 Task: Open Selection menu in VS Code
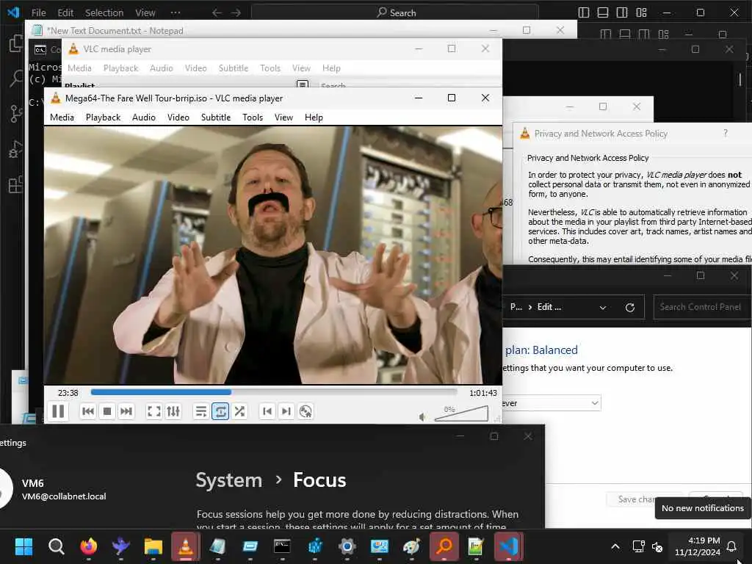(x=104, y=13)
